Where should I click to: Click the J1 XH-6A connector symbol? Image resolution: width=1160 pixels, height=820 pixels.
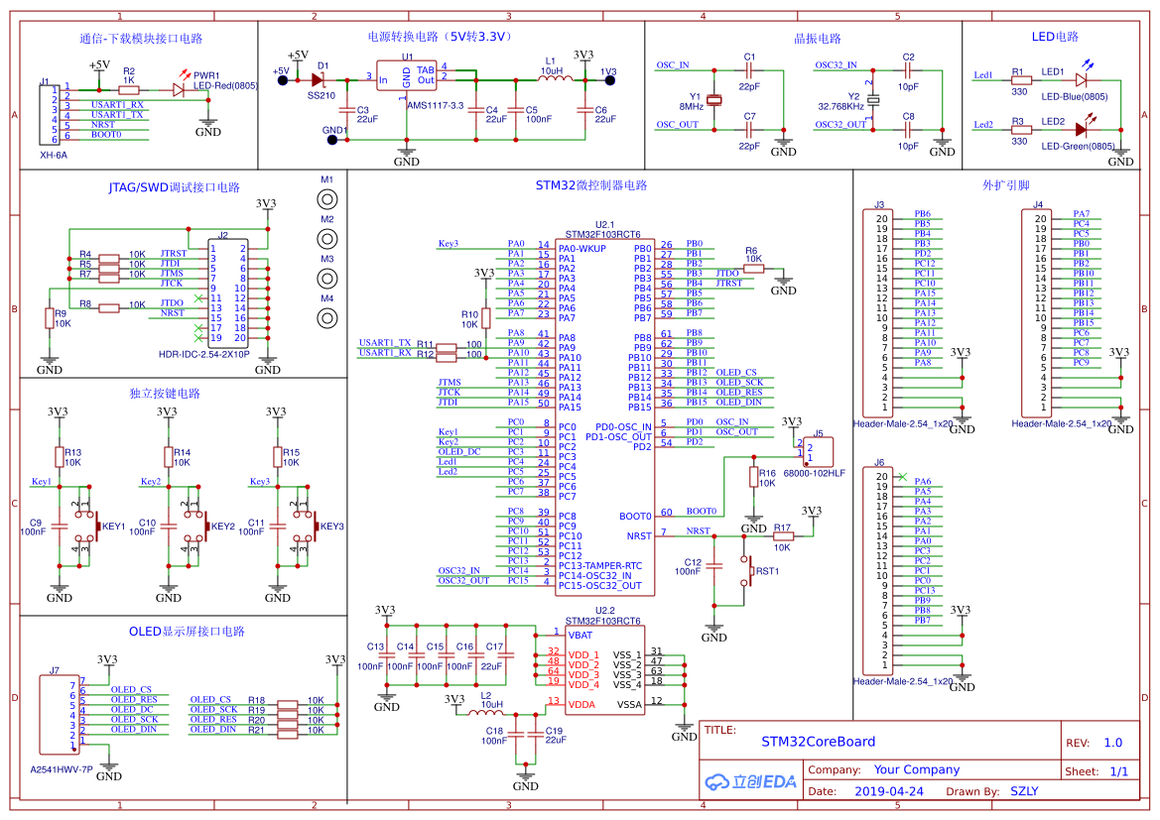point(50,115)
